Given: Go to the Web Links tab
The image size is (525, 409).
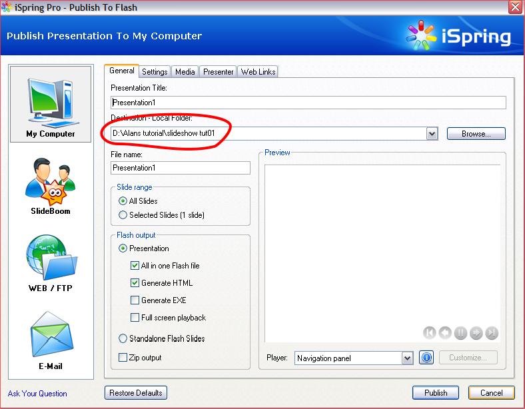Looking at the screenshot, I should pos(258,72).
